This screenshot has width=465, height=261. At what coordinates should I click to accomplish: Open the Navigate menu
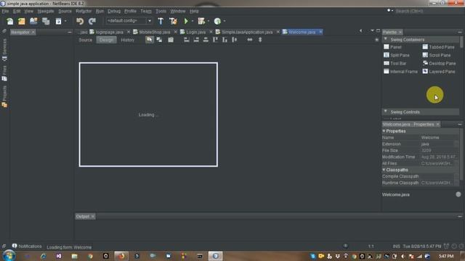tap(46, 11)
